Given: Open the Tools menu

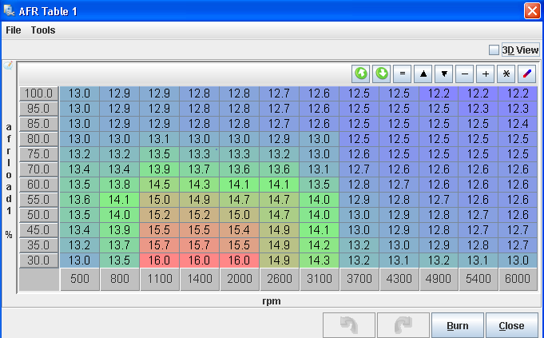Looking at the screenshot, I should (x=43, y=30).
